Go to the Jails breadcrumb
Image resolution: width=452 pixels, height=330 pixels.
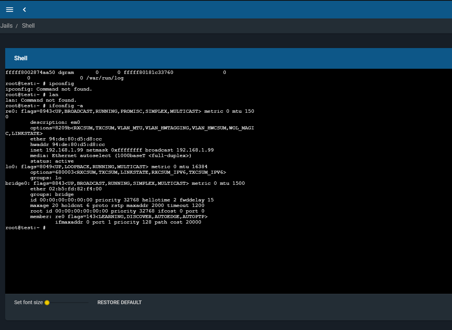6,26
